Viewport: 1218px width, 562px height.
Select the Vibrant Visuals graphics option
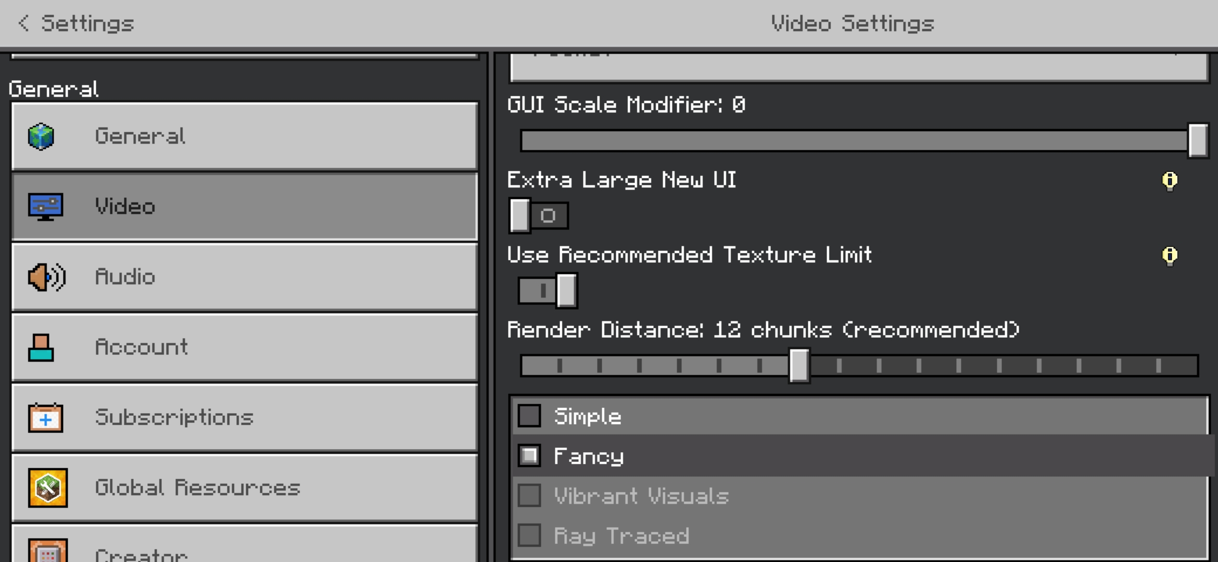tap(529, 496)
